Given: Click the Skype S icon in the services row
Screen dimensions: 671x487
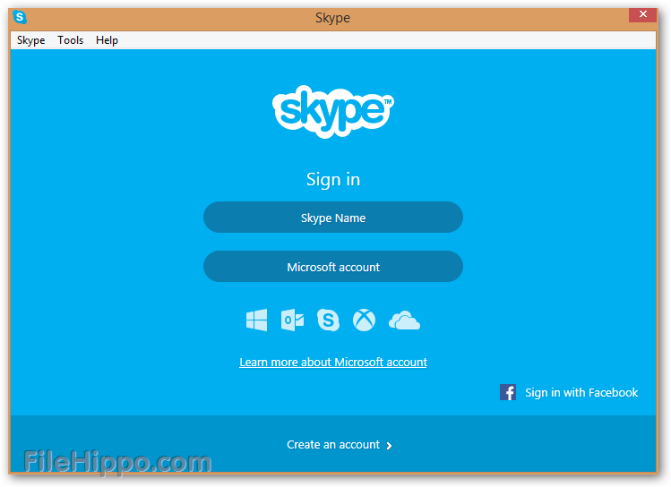Looking at the screenshot, I should [328, 320].
